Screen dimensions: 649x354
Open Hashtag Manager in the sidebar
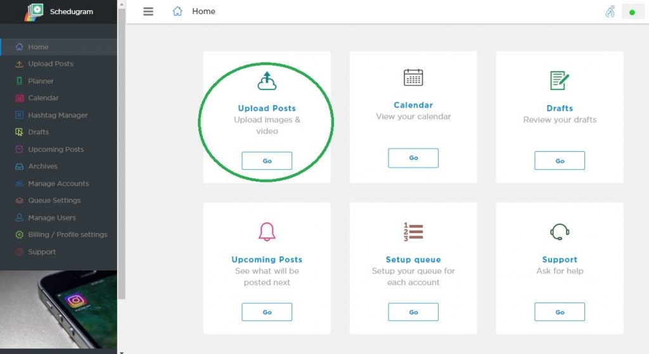point(58,115)
